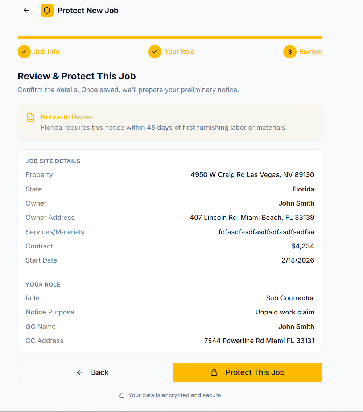The width and height of the screenshot is (363, 412).
Task: Click the GC Address value
Action: tap(259, 341)
